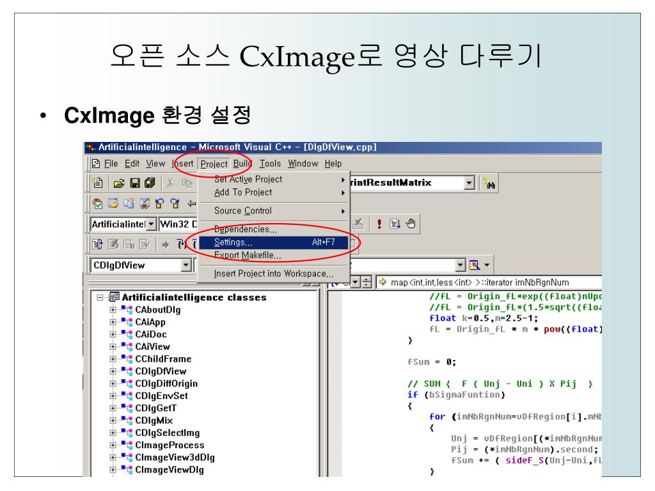
Task: Open the Edit menu
Action: point(132,164)
